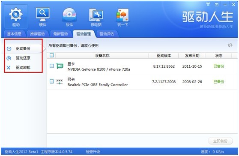This screenshot has height=156, width=239.
Task: Click the 检查升级 link in status bar
Action: click(x=93, y=152)
